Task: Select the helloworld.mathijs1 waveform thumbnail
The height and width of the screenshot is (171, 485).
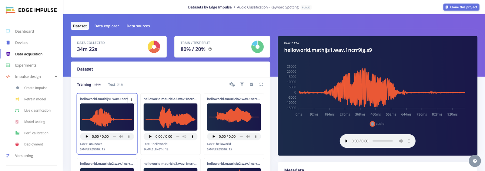Action: [x=107, y=117]
